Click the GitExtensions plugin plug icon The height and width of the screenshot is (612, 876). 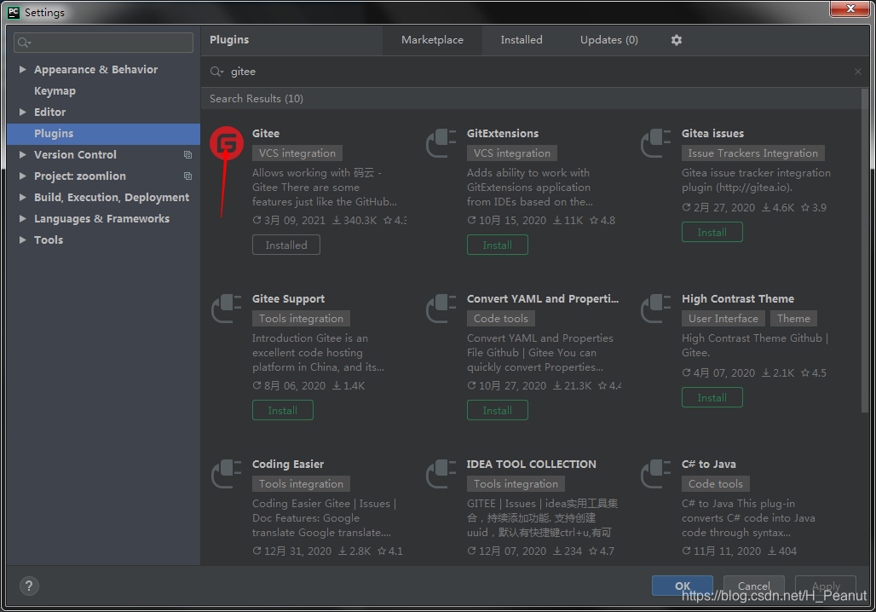pos(441,143)
